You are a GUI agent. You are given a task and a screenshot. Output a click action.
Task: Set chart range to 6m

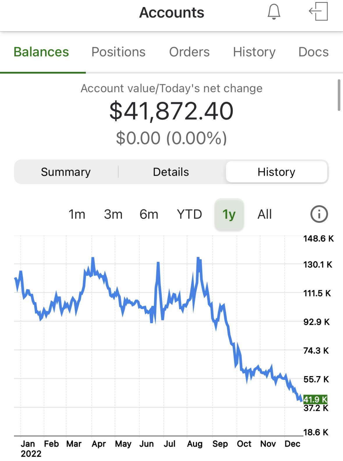149,214
